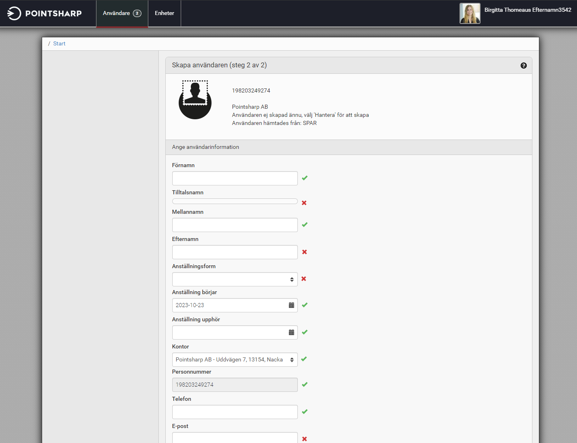Click the red X beside Efternamn
Viewport: 577px width, 443px height.
[x=304, y=252]
